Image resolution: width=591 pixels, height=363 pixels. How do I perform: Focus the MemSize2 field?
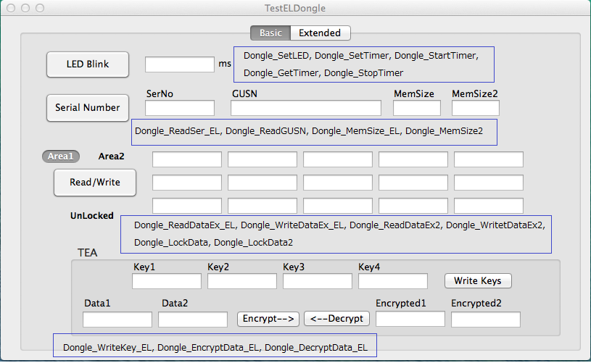pos(476,108)
